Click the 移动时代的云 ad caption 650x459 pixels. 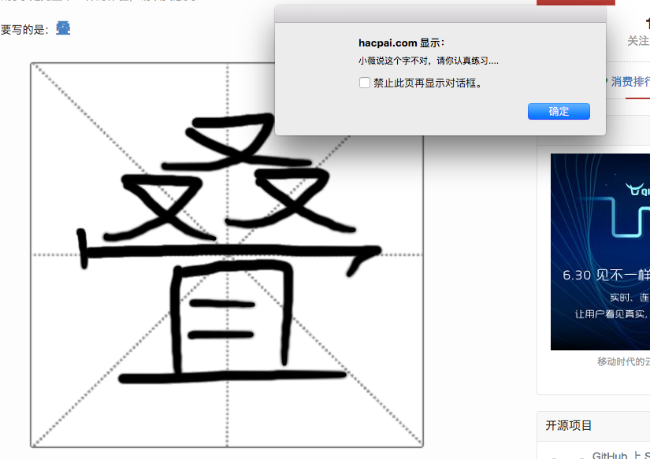coord(623,361)
